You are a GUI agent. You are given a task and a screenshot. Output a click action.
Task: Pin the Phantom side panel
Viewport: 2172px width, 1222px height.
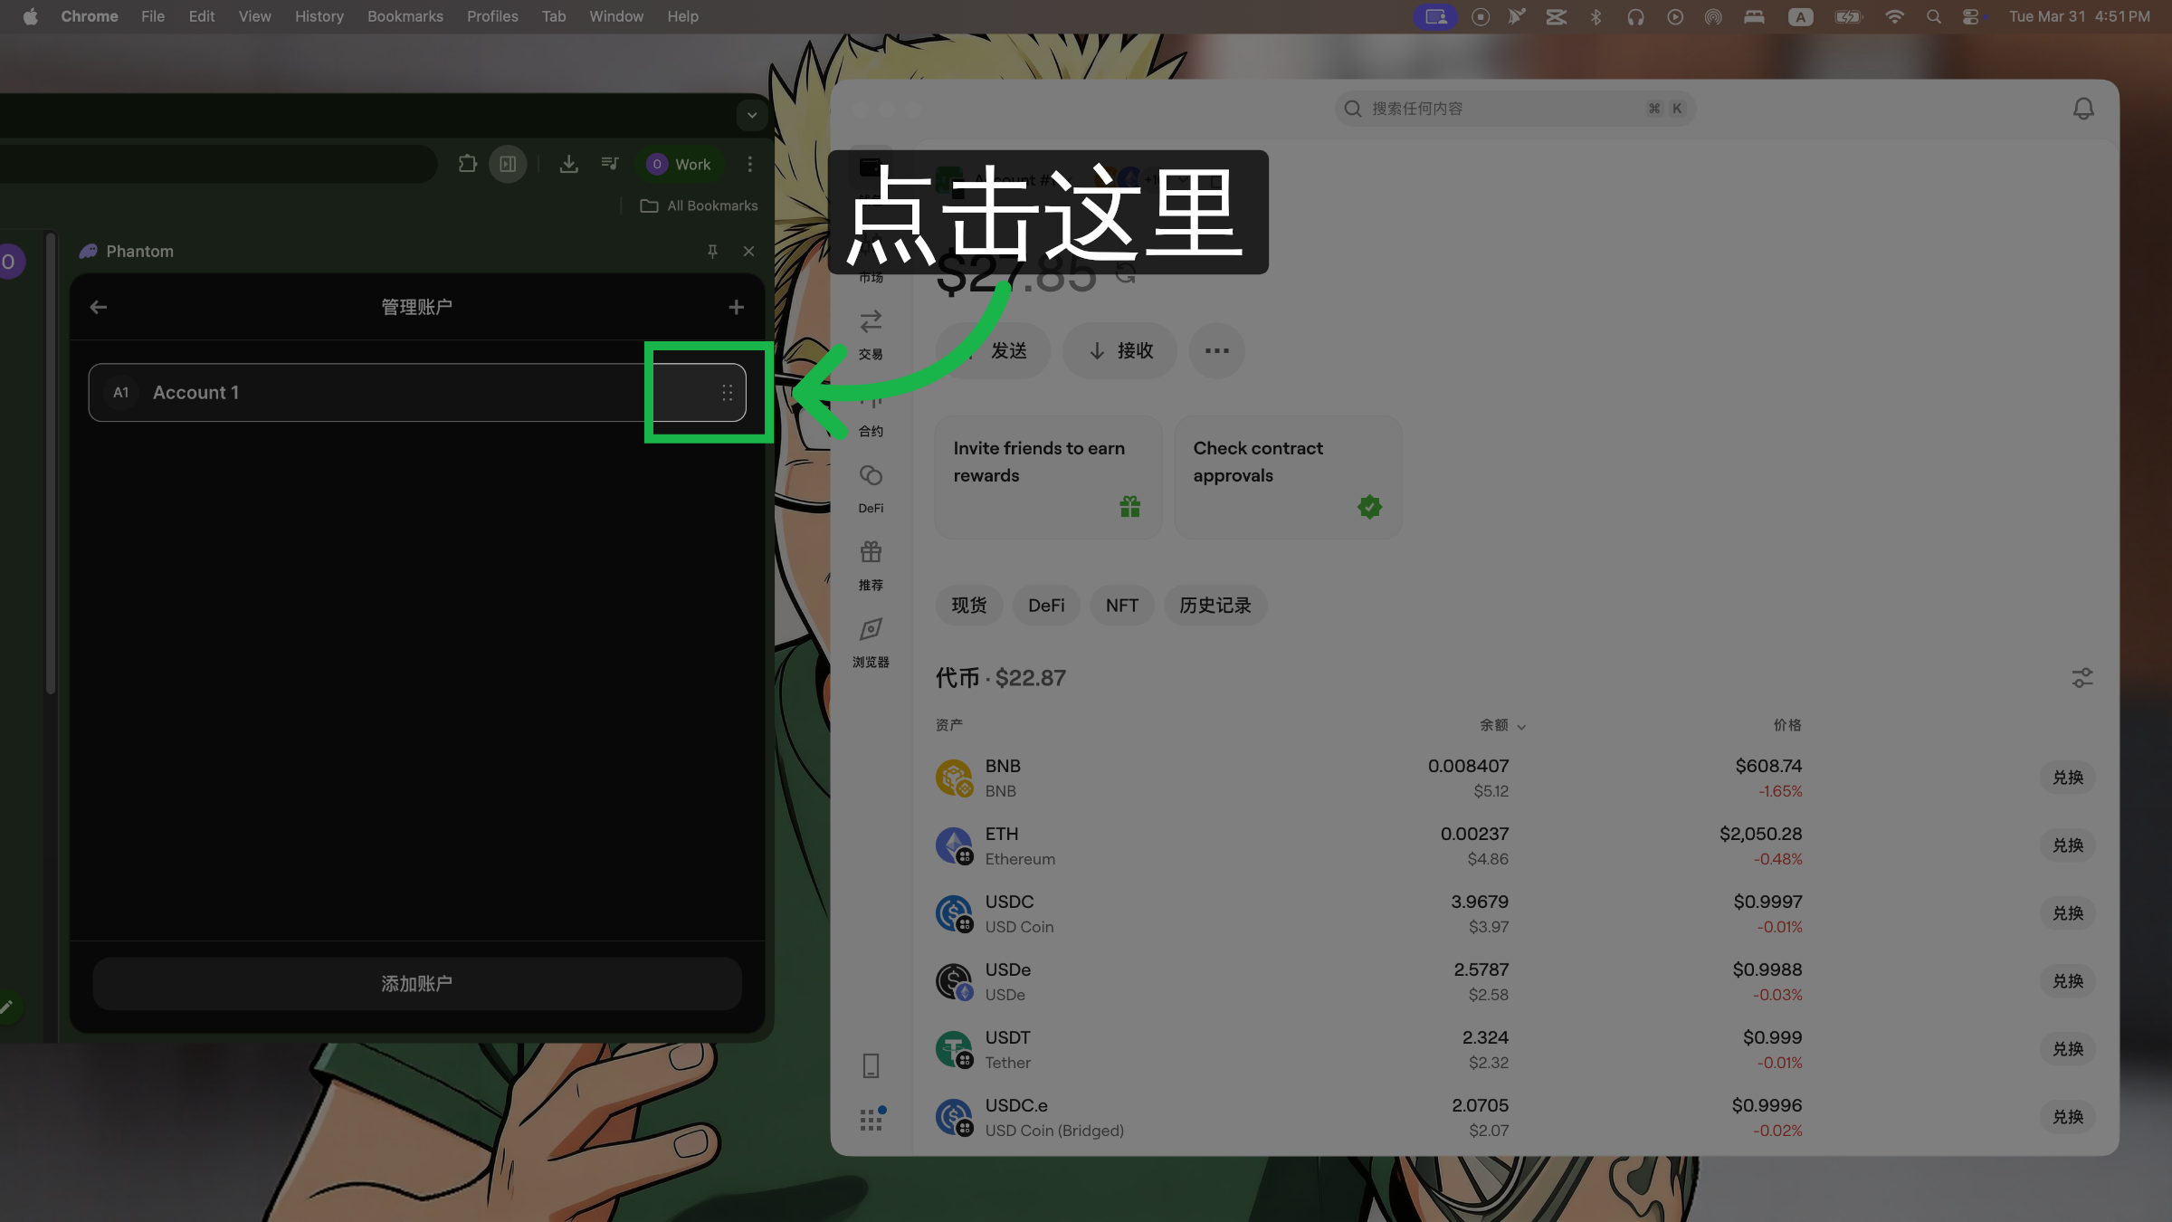pos(712,251)
